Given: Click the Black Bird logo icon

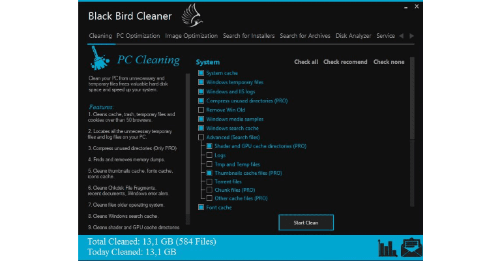Looking at the screenshot, I should [192, 15].
